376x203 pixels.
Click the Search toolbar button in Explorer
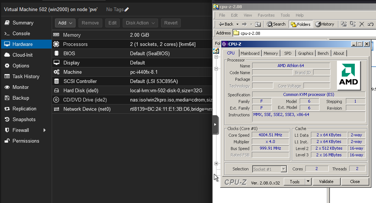click(276, 24)
